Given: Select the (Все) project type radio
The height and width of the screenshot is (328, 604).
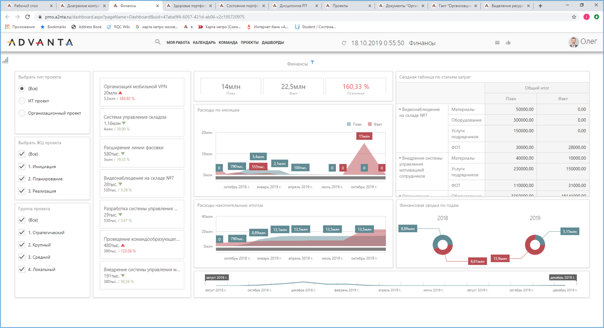Looking at the screenshot, I should point(22,89).
